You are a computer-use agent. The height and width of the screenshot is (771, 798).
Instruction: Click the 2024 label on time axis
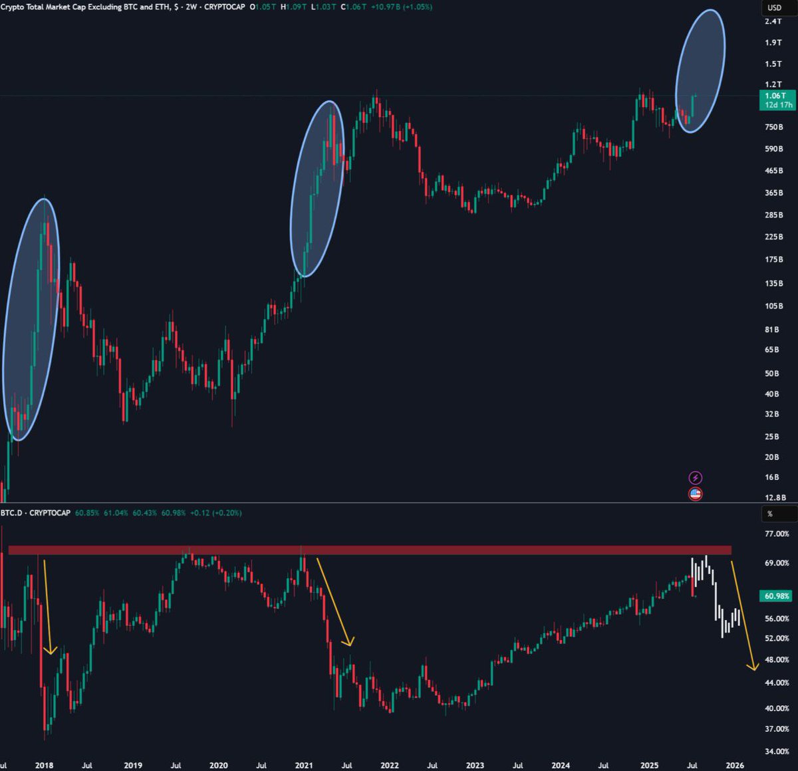(561, 765)
